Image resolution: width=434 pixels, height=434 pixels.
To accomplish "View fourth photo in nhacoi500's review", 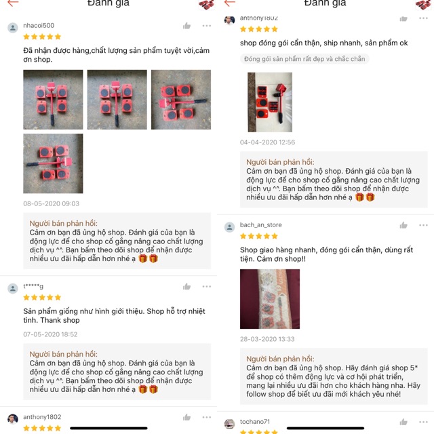I will click(x=53, y=163).
